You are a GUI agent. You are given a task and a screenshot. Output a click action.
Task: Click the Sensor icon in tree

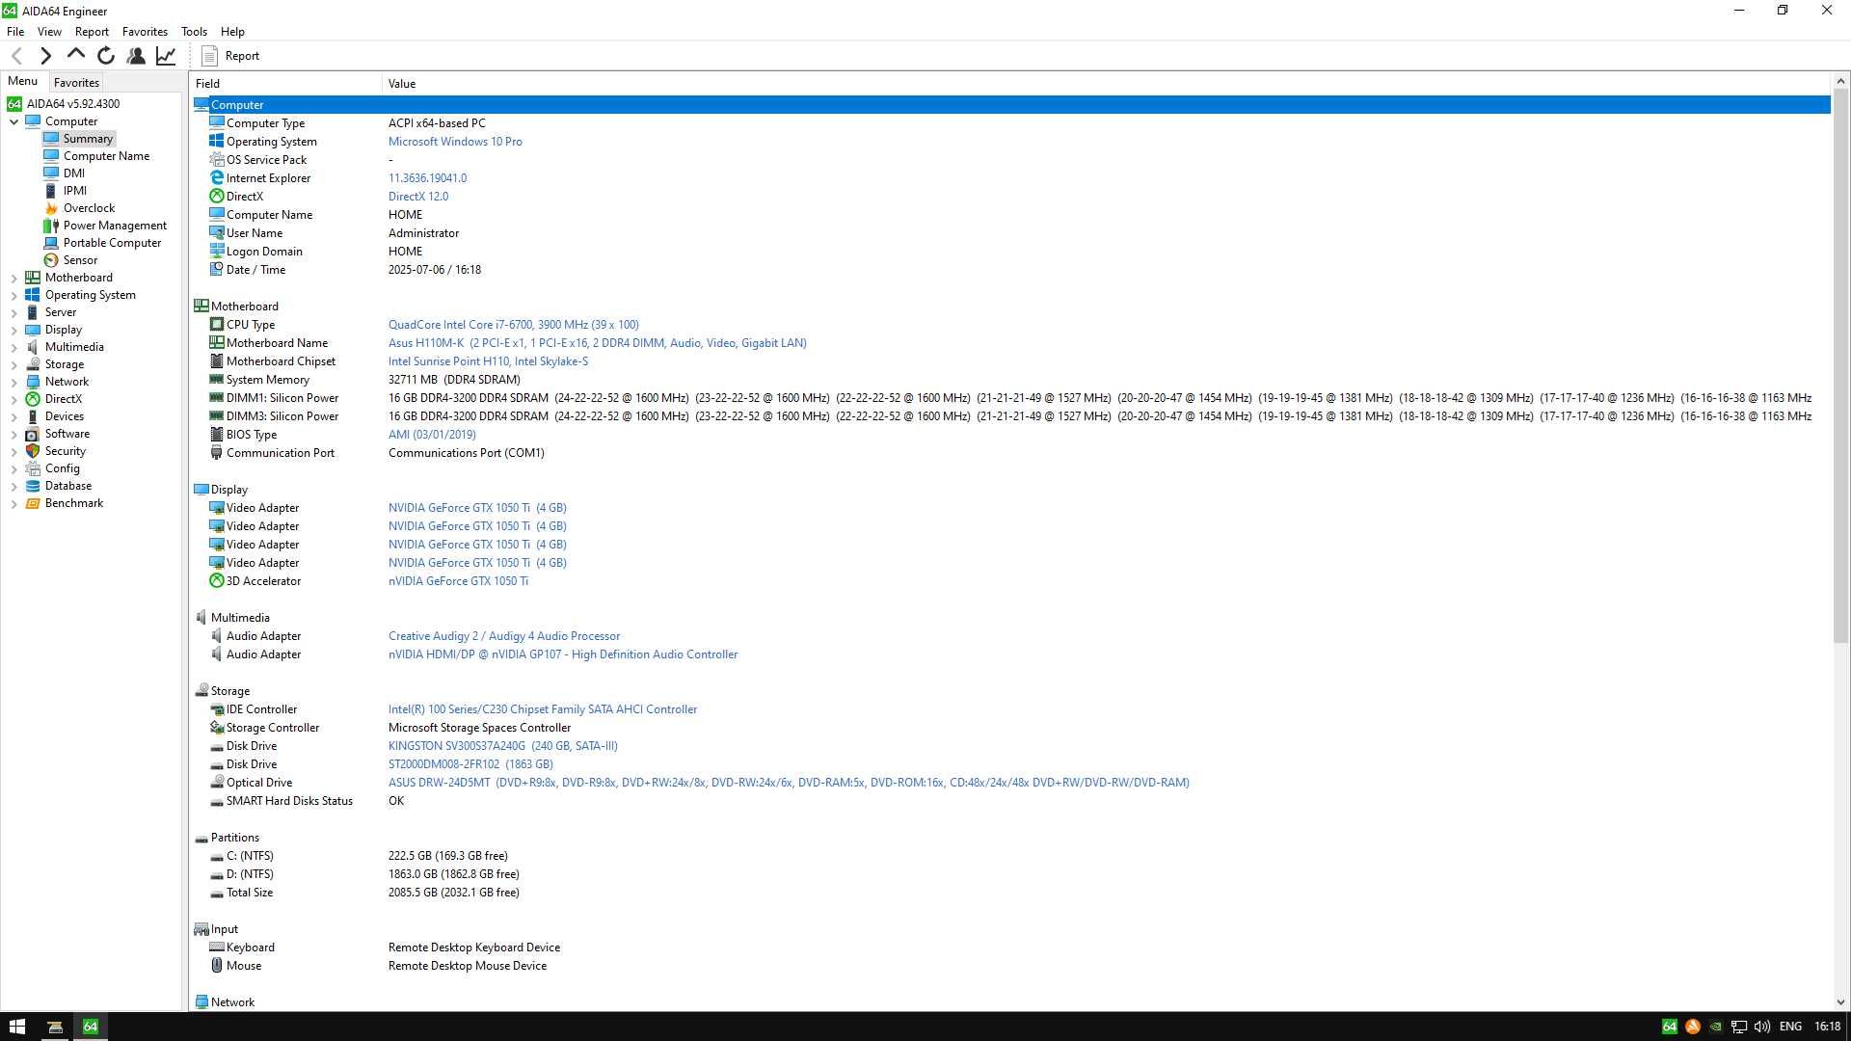tap(51, 260)
